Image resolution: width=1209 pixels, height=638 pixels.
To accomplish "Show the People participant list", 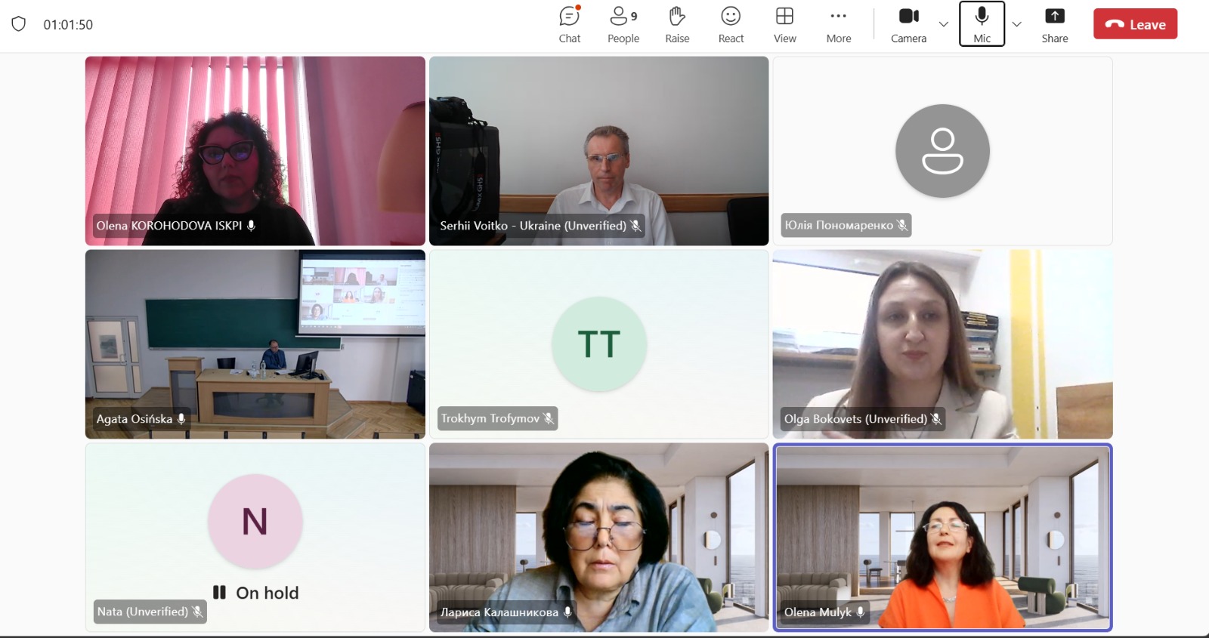I will click(x=623, y=25).
